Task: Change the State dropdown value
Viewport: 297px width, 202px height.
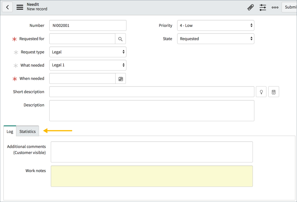Action: click(x=216, y=39)
